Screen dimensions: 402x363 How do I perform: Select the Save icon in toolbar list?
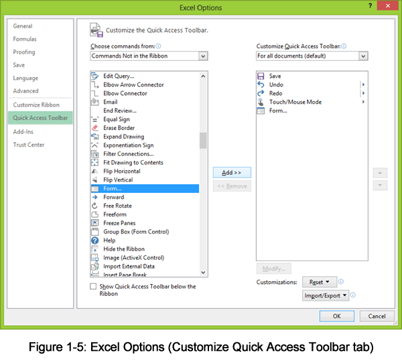[261, 76]
